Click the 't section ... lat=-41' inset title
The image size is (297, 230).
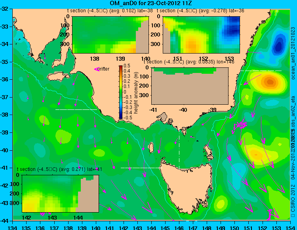59,169
